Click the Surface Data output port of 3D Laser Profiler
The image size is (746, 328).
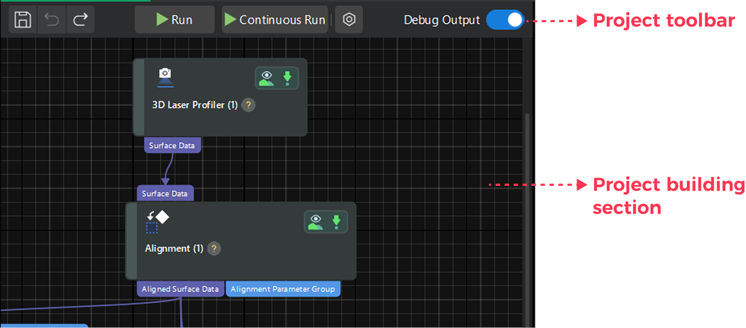click(172, 146)
